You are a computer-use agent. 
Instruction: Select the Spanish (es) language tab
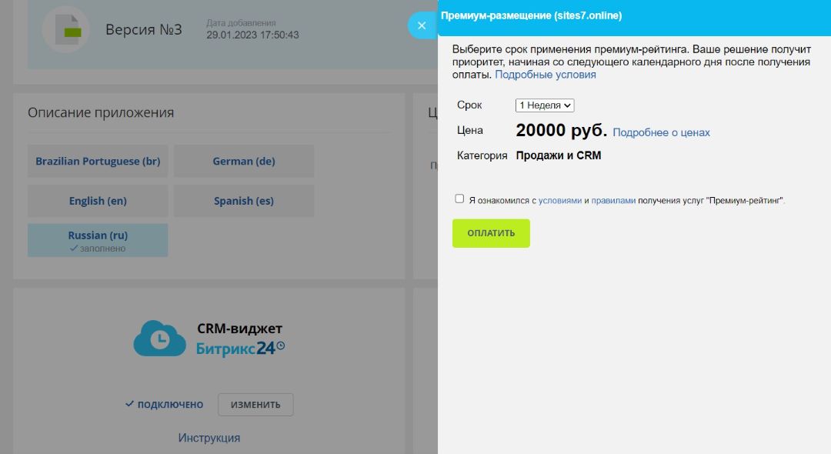click(243, 200)
